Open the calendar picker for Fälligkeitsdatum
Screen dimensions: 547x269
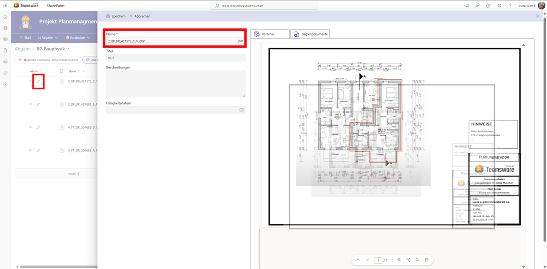coord(242,110)
